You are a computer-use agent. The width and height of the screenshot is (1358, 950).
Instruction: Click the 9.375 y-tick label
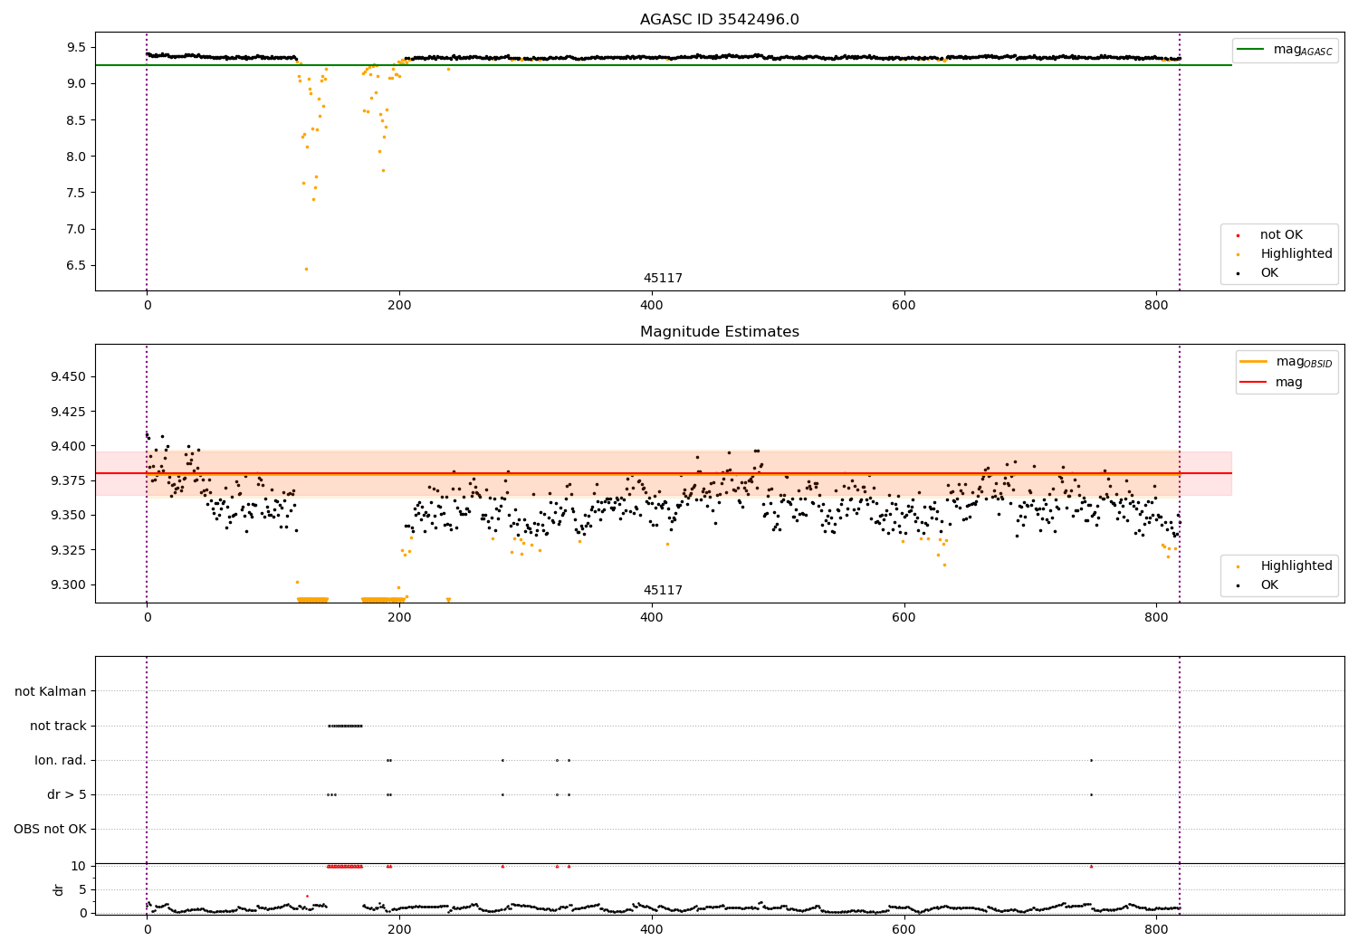[x=68, y=480]
